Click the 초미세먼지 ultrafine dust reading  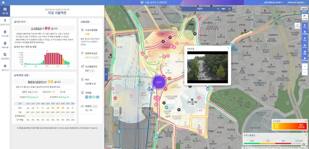point(60,97)
